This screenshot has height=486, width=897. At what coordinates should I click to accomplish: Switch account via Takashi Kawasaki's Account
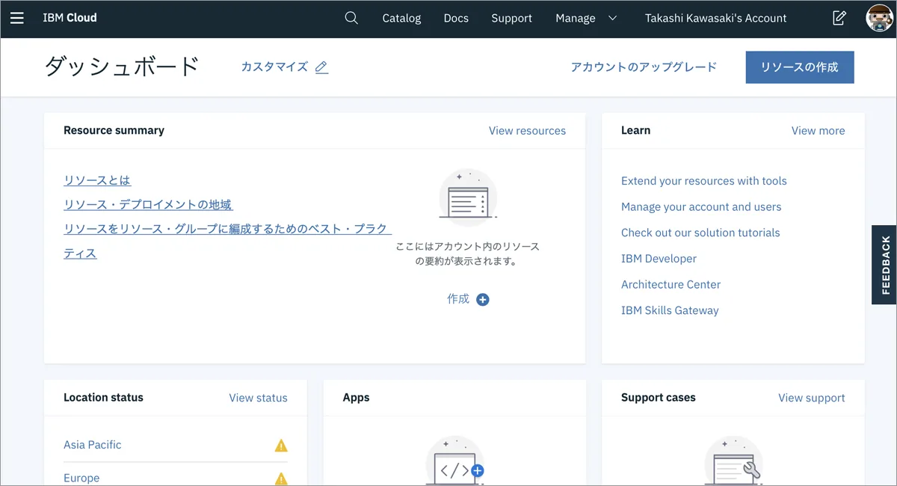point(715,18)
